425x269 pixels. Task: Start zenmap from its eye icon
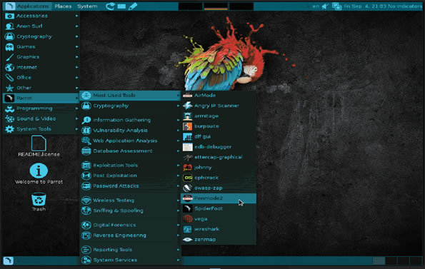tap(187, 240)
